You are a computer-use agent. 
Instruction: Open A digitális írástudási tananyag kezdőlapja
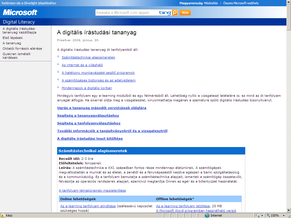point(19,30)
